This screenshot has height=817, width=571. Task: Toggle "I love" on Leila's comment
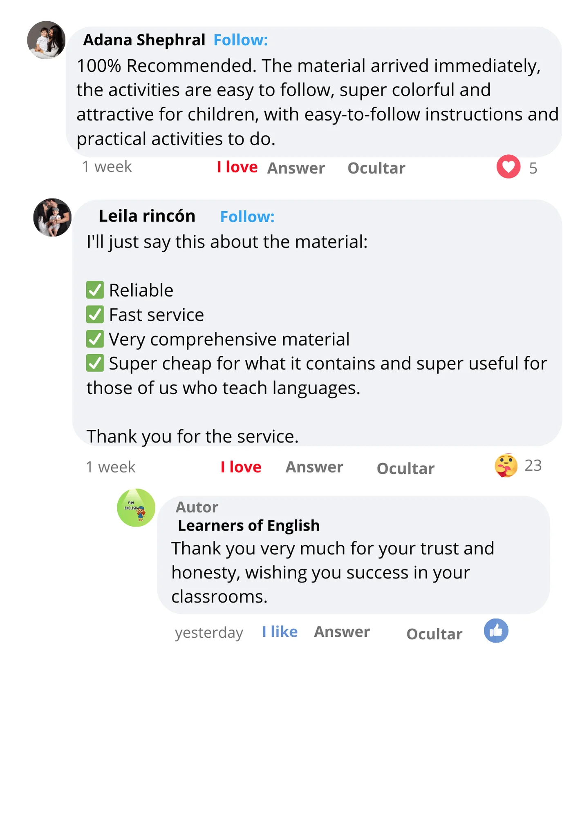click(241, 467)
